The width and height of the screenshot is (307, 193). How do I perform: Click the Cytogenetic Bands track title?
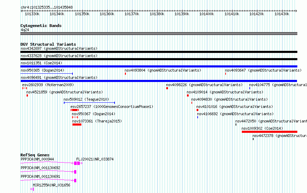point(41,26)
